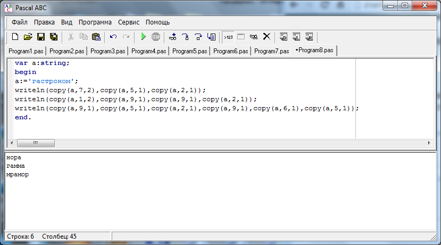The image size is (441, 245).
Task: Close the Pascal ABC window
Action: tap(425, 5)
